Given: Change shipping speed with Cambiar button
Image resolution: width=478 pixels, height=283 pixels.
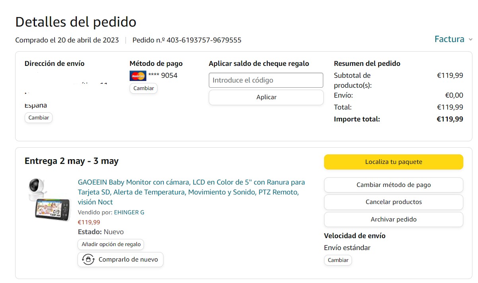Looking at the screenshot, I should (x=338, y=260).
